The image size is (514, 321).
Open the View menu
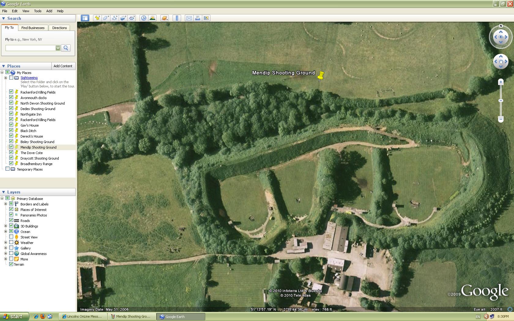coord(26,11)
